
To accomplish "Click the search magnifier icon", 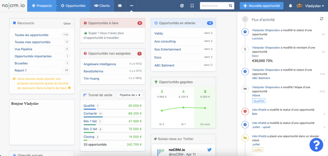I will 230,6.
